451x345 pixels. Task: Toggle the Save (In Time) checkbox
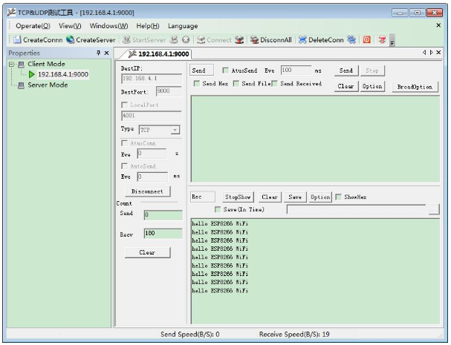coord(218,209)
